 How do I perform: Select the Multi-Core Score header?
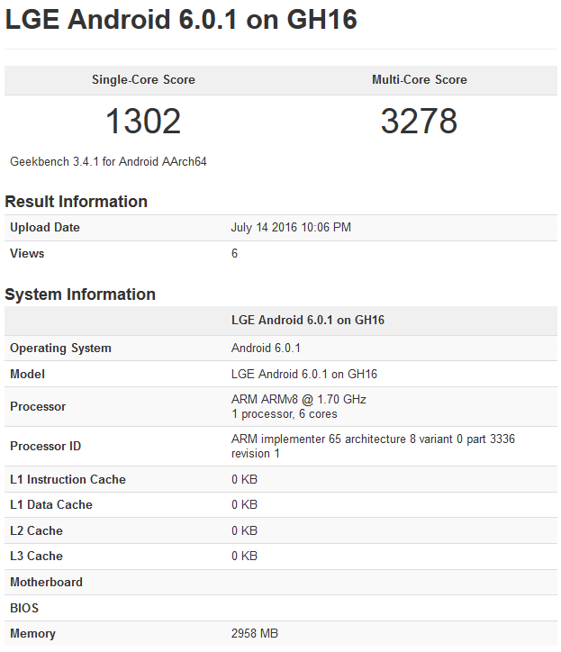coord(420,79)
